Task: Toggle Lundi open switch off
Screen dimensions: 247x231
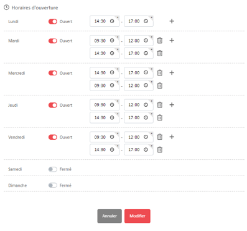Action: coord(53,21)
